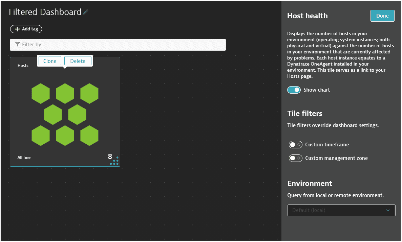The image size is (402, 242).
Task: Select the left hexagon in the middle row
Action: [x=53, y=115]
